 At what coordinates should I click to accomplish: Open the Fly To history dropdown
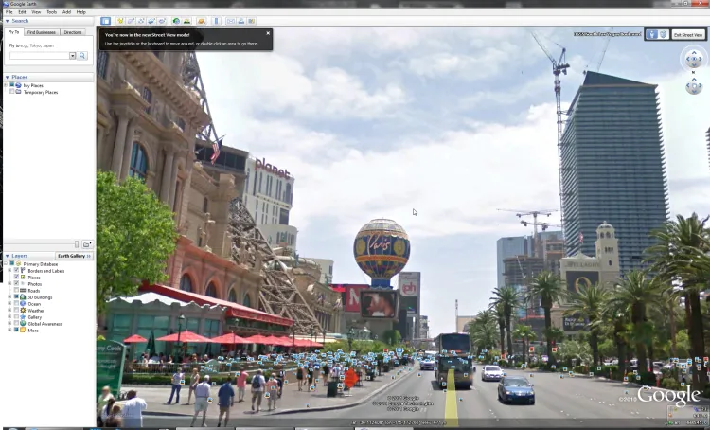pyautogui.click(x=72, y=56)
